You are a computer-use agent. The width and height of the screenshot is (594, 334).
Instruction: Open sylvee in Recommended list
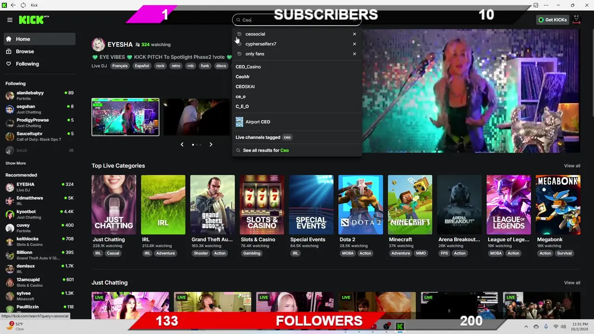(39, 296)
